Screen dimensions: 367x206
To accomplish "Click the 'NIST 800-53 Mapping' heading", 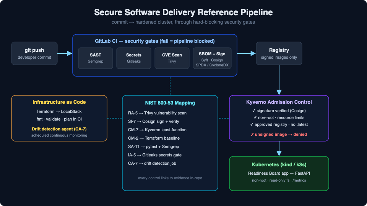I will tap(170, 103).
